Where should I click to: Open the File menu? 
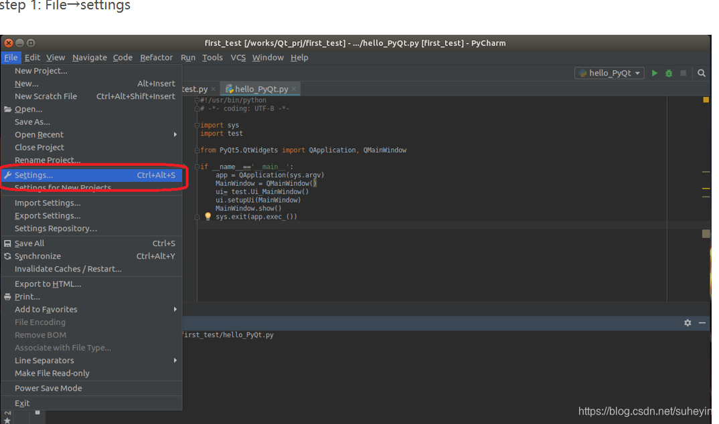point(11,58)
